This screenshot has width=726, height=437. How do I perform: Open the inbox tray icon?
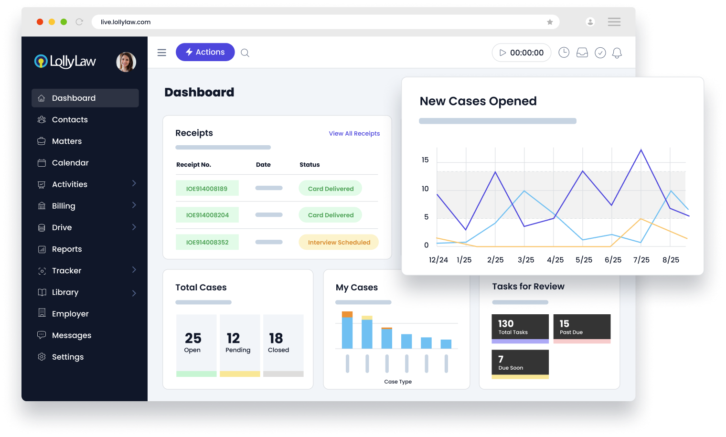click(582, 53)
